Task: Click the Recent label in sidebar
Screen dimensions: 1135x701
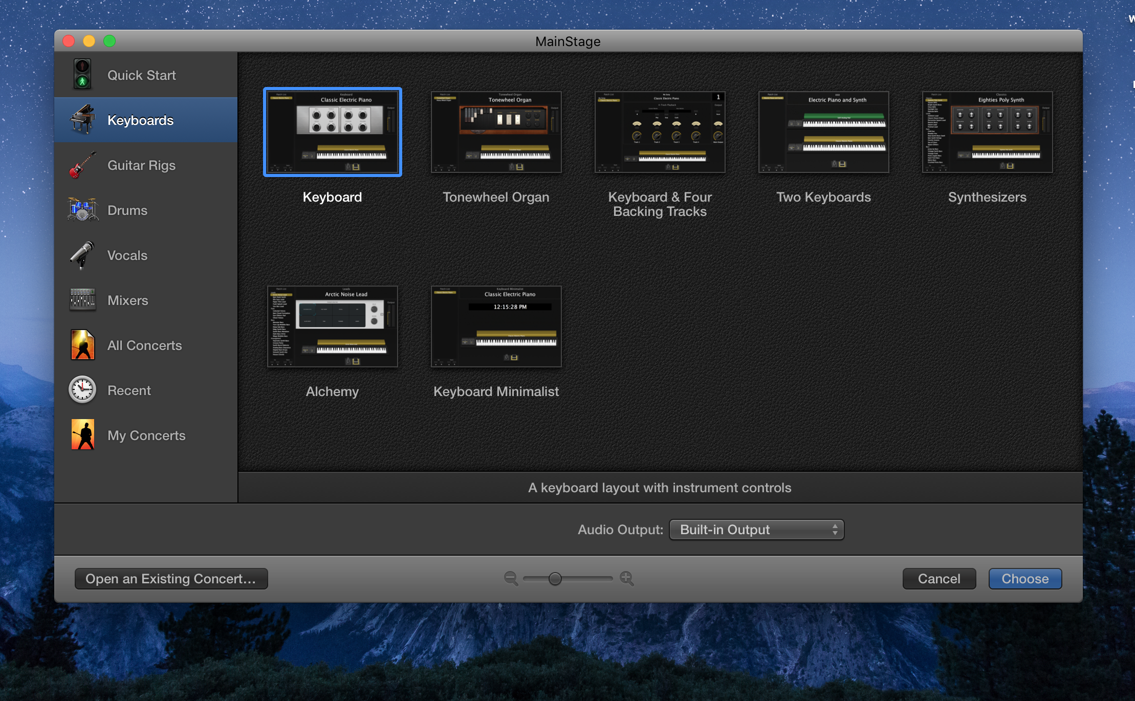Action: (129, 390)
